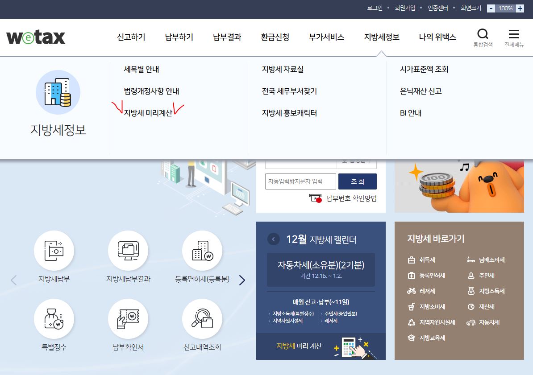Open the 납부하기 menu

pyautogui.click(x=178, y=38)
